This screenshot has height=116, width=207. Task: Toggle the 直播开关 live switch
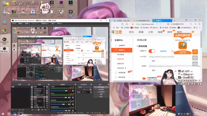[x=152, y=51]
